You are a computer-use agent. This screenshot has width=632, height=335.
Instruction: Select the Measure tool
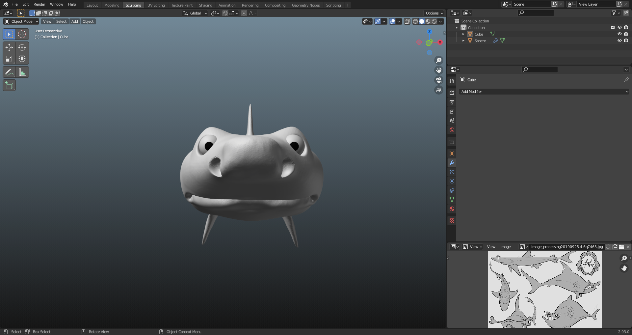tap(22, 72)
